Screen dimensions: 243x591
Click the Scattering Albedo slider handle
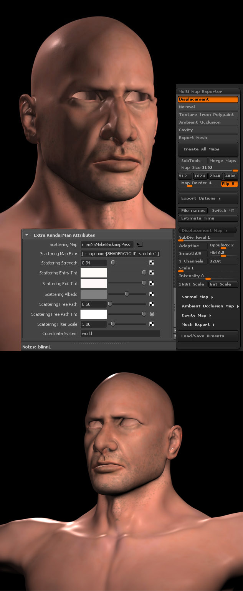(x=127, y=294)
